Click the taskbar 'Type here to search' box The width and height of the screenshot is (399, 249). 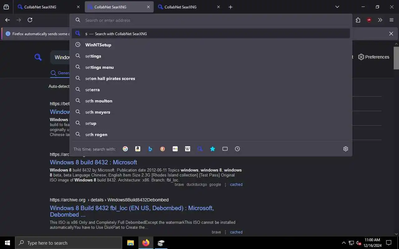coord(69,243)
